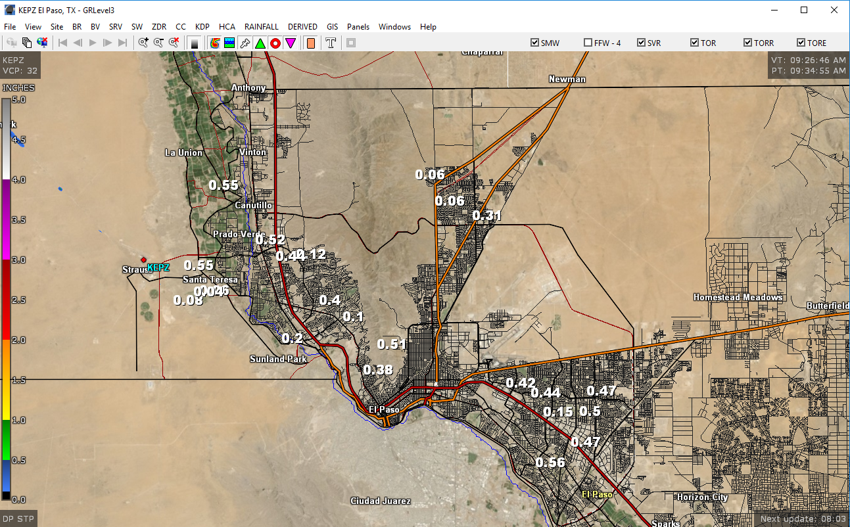Open the DERIVED menu
The height and width of the screenshot is (527, 850).
pos(302,27)
